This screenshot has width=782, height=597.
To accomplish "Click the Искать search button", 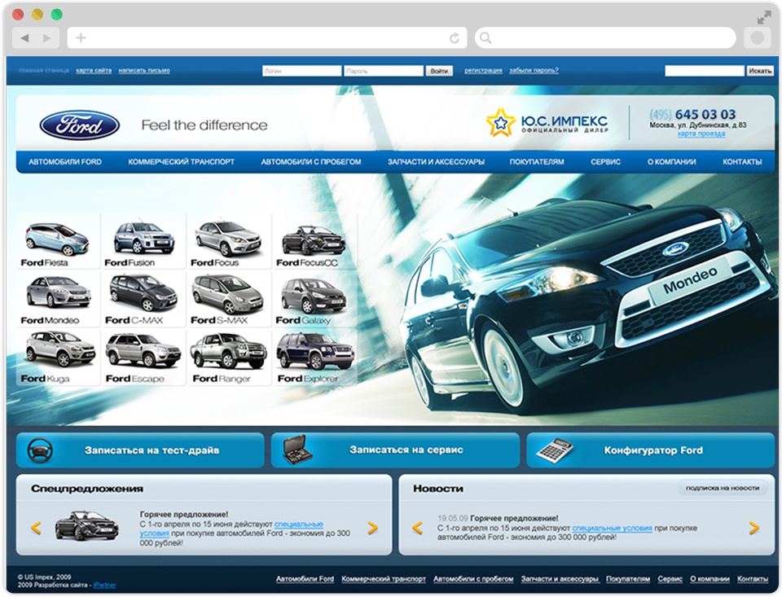I will tap(759, 71).
